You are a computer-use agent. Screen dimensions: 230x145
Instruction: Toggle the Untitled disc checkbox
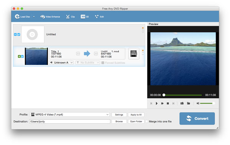pos(19,34)
